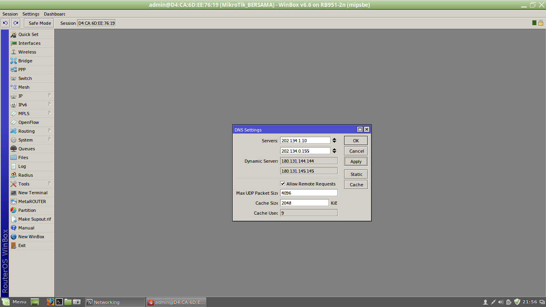Open the DNS Cache list

pos(356,185)
